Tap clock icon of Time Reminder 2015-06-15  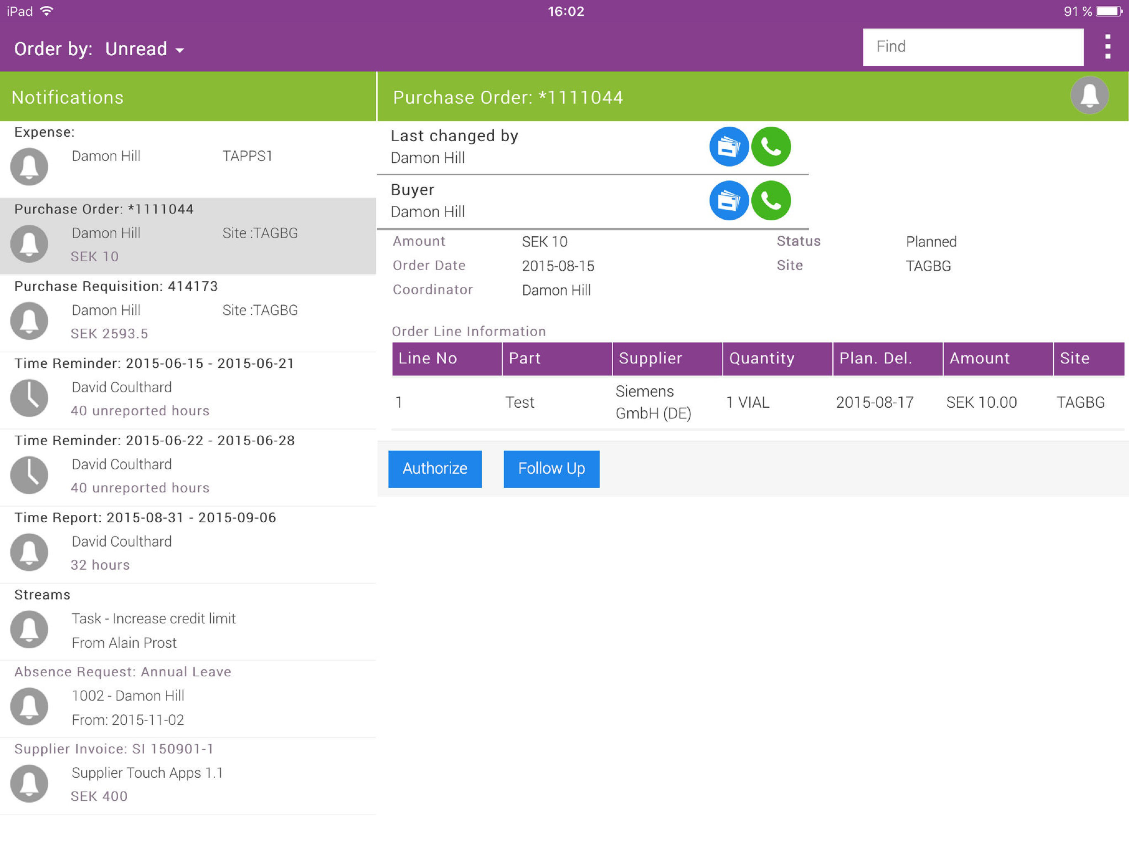(29, 398)
